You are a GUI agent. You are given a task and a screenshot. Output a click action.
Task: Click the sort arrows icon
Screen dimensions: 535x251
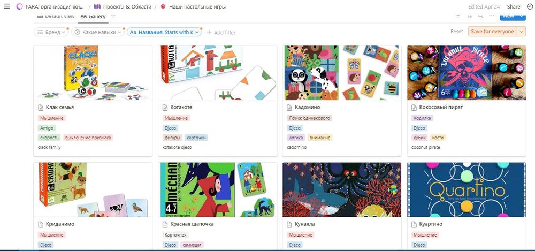(470, 16)
